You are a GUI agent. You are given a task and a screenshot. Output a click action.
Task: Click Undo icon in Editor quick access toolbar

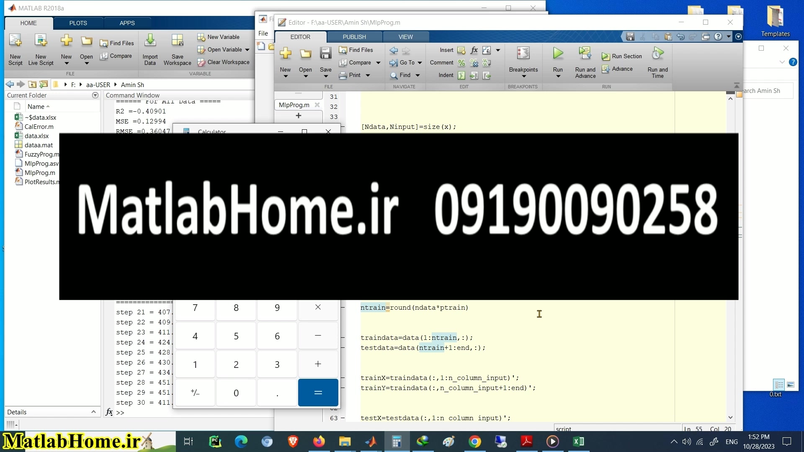click(680, 37)
